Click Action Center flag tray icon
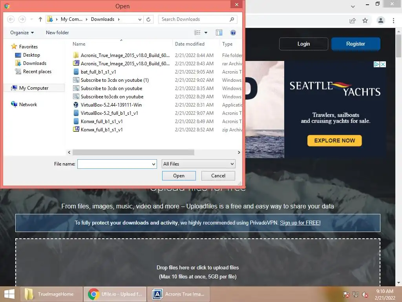402x302 pixels. [x=346, y=295]
